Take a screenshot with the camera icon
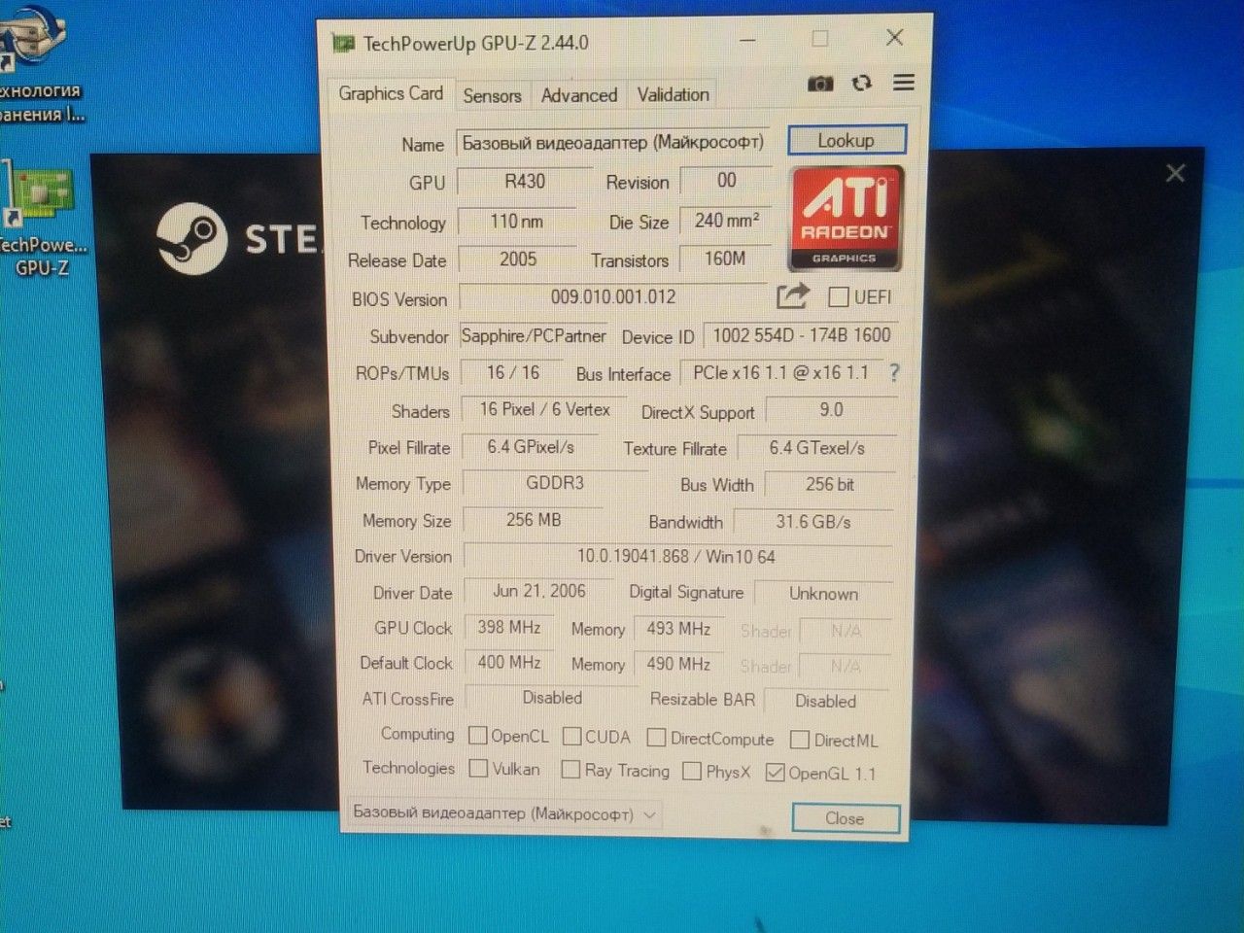The height and width of the screenshot is (933, 1244). (820, 84)
